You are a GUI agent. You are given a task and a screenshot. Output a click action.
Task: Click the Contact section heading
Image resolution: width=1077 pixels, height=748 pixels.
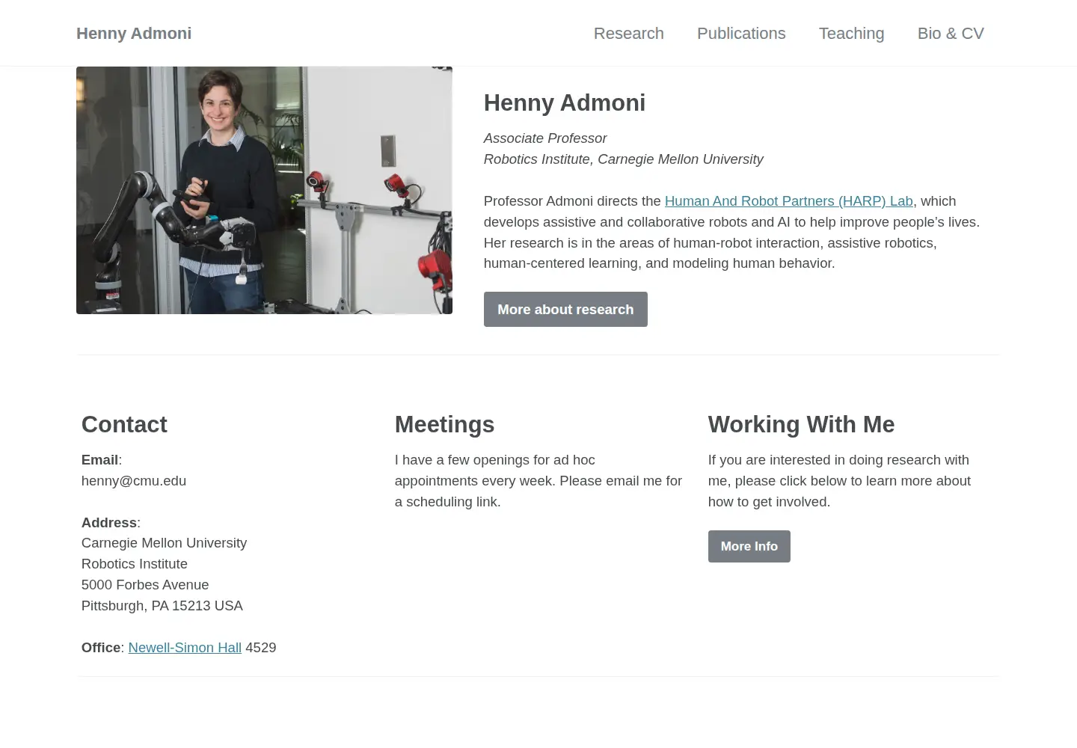[124, 424]
